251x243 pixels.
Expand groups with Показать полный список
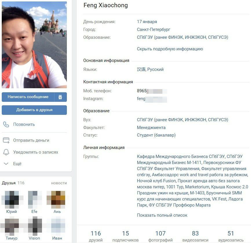click(162, 215)
